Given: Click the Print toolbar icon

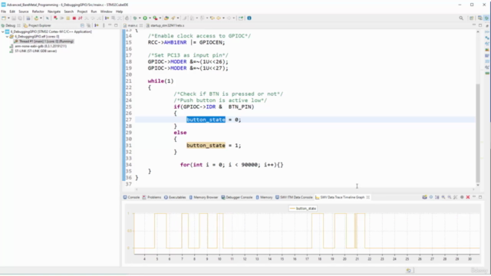Looking at the screenshot, I should click(x=28, y=18).
